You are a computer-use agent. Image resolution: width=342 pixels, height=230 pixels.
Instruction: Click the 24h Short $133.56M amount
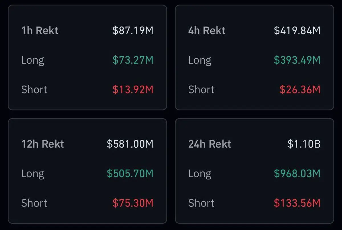click(297, 203)
